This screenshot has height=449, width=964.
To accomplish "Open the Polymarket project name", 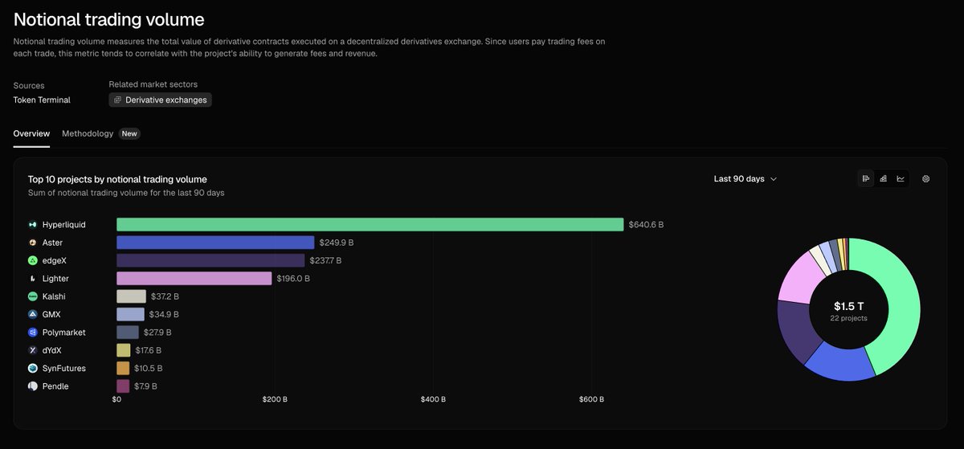I will pos(64,333).
